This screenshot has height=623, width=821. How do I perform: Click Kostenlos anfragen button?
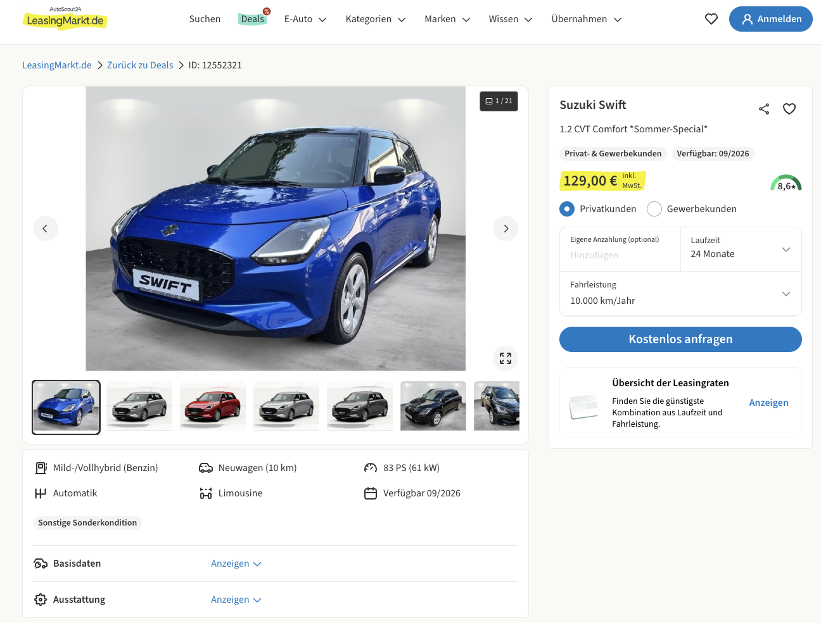680,339
